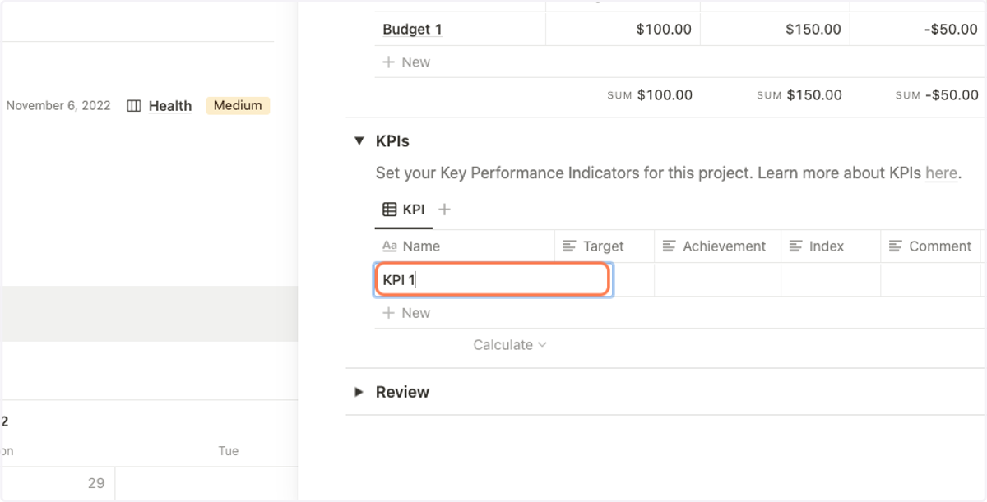Open the 'here' link about KPIs
This screenshot has width=987, height=502.
[x=941, y=173]
